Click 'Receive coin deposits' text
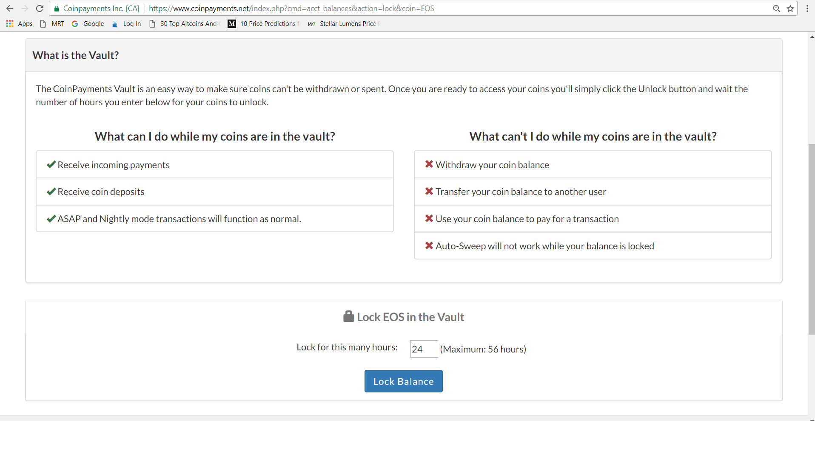The width and height of the screenshot is (815, 451). coord(101,192)
